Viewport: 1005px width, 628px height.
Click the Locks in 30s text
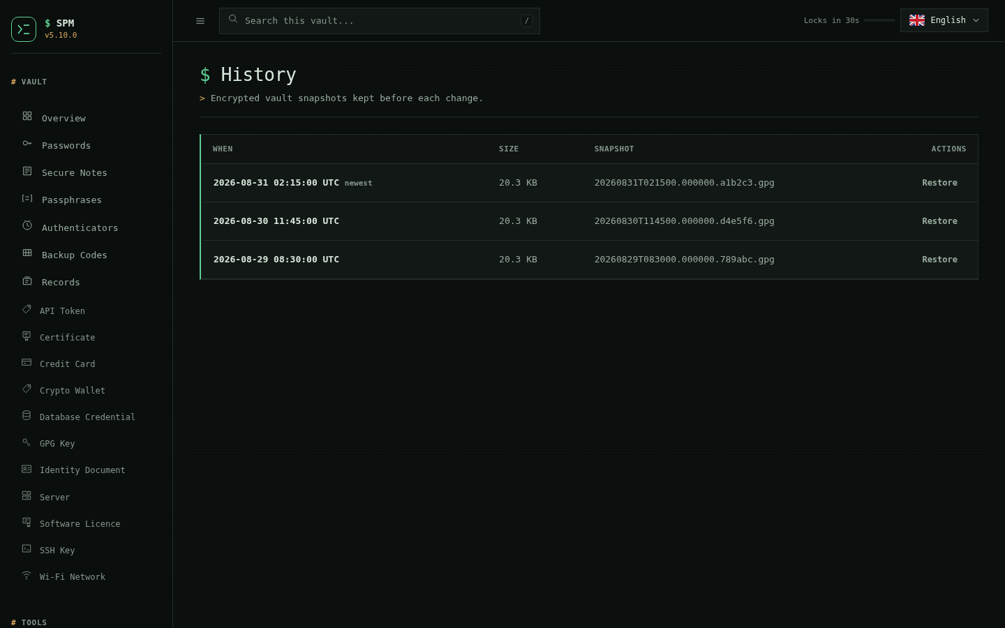[831, 21]
